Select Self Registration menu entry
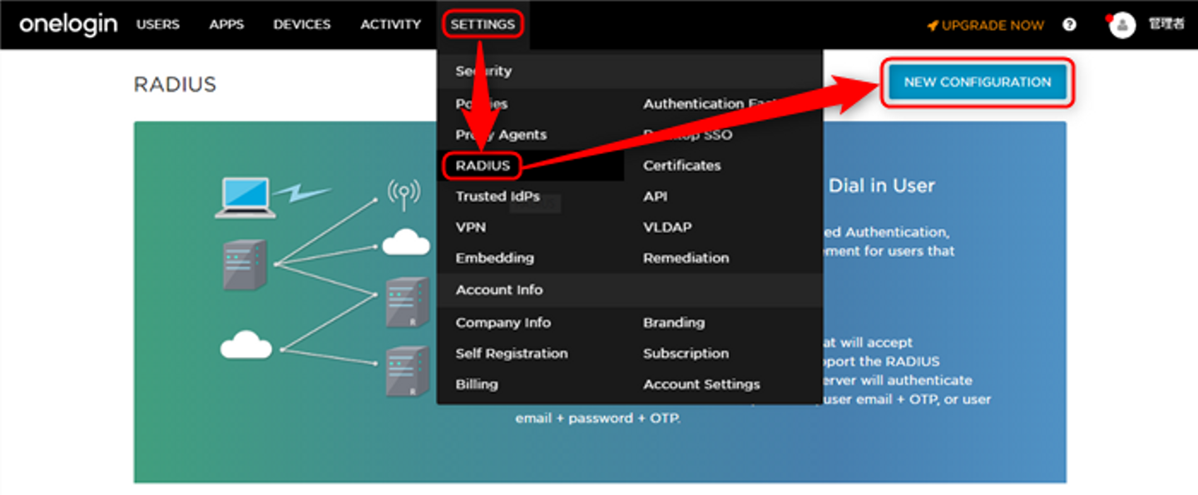 (x=512, y=354)
